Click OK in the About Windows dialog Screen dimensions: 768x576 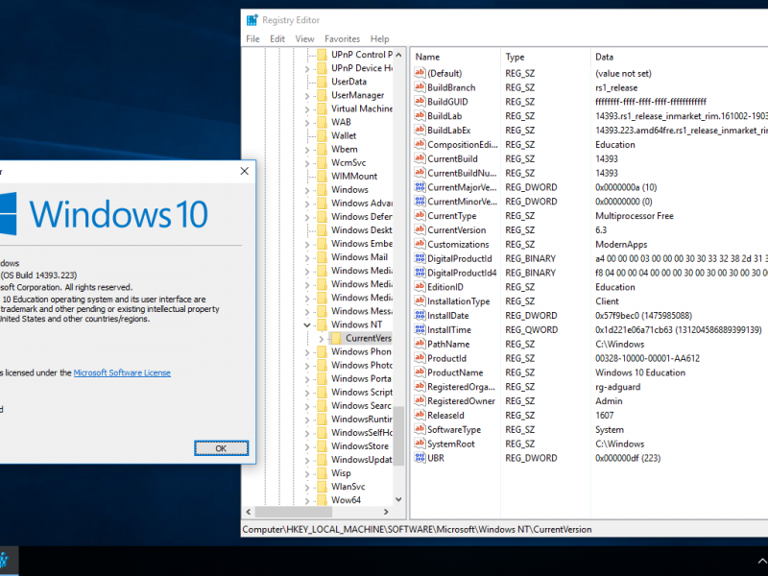(221, 448)
